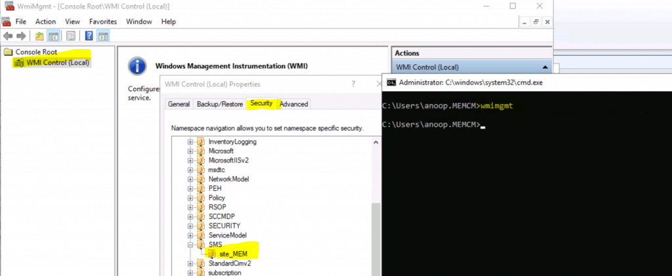Collapse the SMS namespace node

190,245
